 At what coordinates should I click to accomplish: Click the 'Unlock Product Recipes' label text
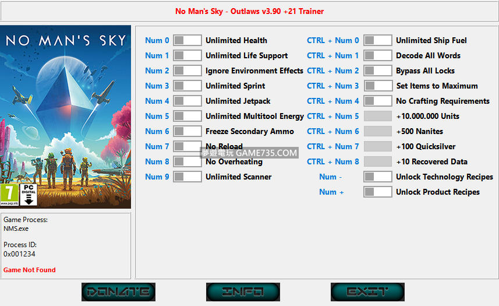point(438,192)
